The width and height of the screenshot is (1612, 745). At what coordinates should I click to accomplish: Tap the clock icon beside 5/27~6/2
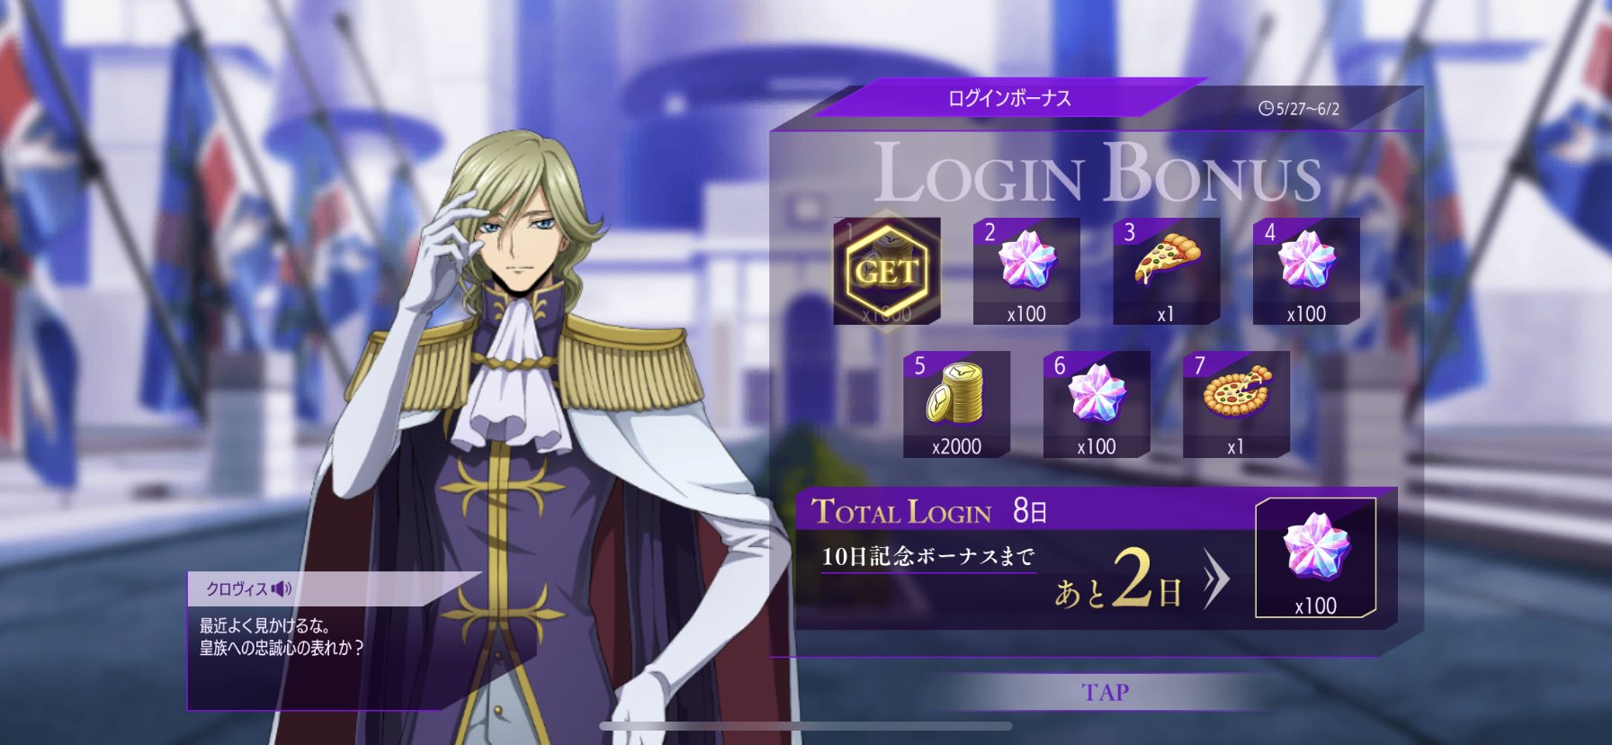coord(1266,109)
